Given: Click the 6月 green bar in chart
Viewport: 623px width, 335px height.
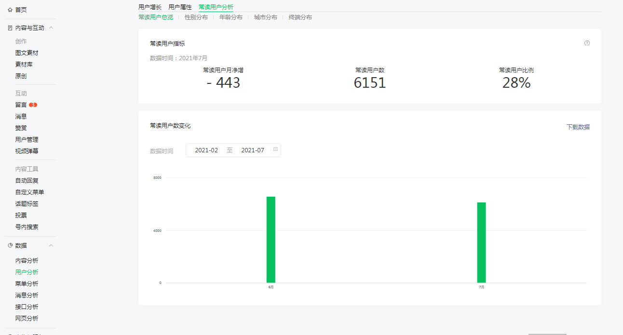Looking at the screenshot, I should [x=271, y=240].
